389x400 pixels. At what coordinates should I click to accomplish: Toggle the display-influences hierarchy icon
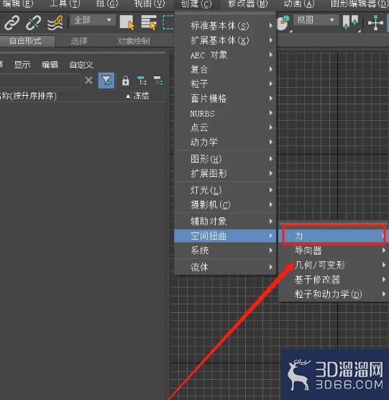158,81
